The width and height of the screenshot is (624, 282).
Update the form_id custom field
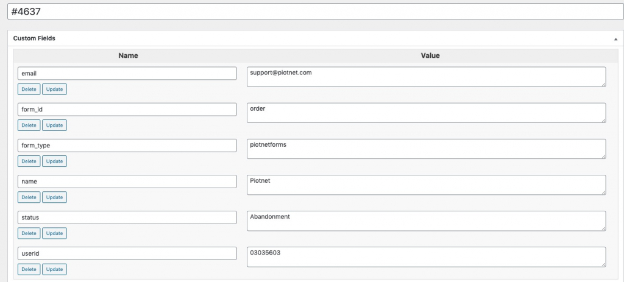tap(54, 125)
